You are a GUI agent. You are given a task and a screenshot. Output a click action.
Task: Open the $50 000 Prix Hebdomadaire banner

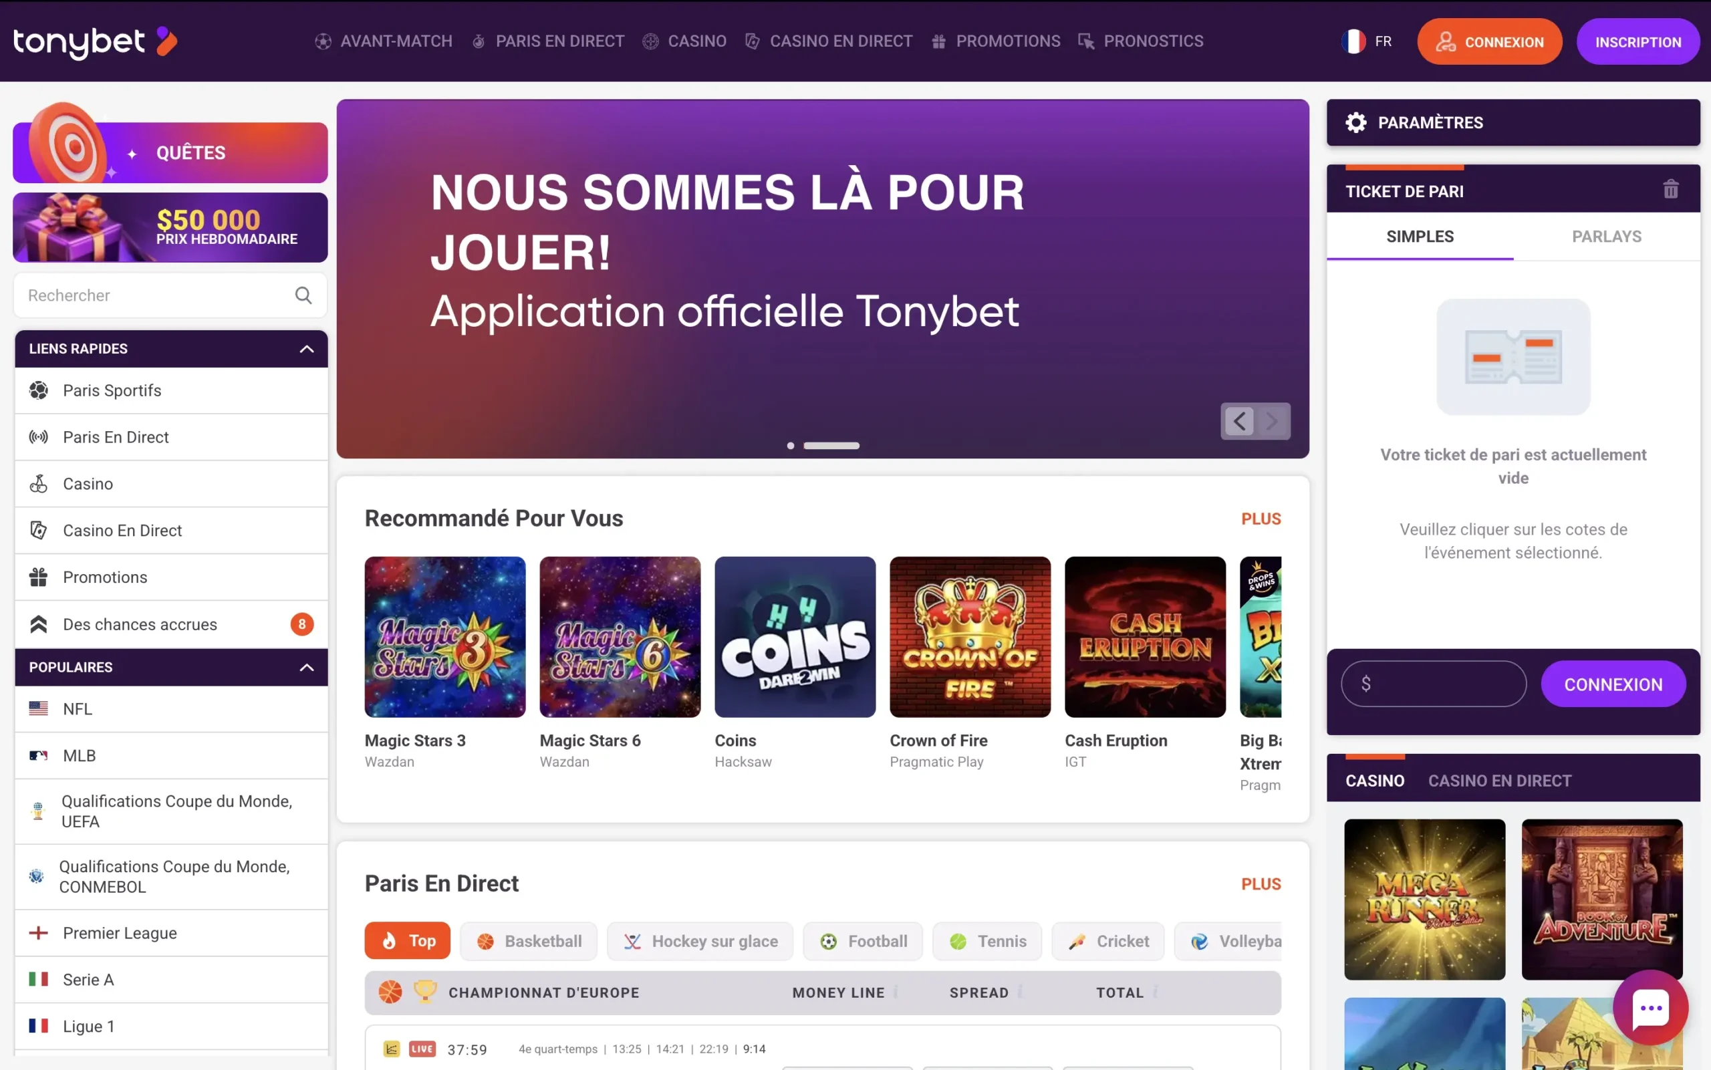[x=170, y=228]
